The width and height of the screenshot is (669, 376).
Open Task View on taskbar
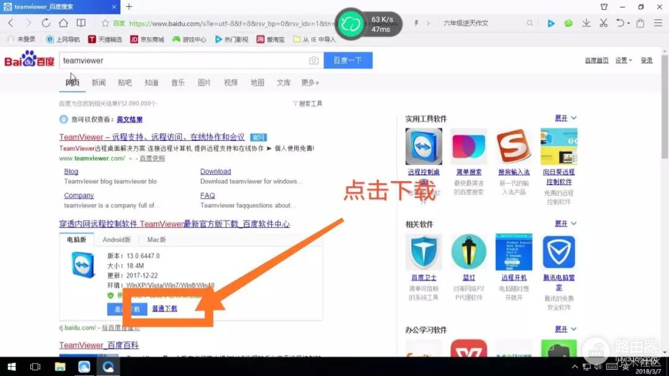[x=35, y=366]
